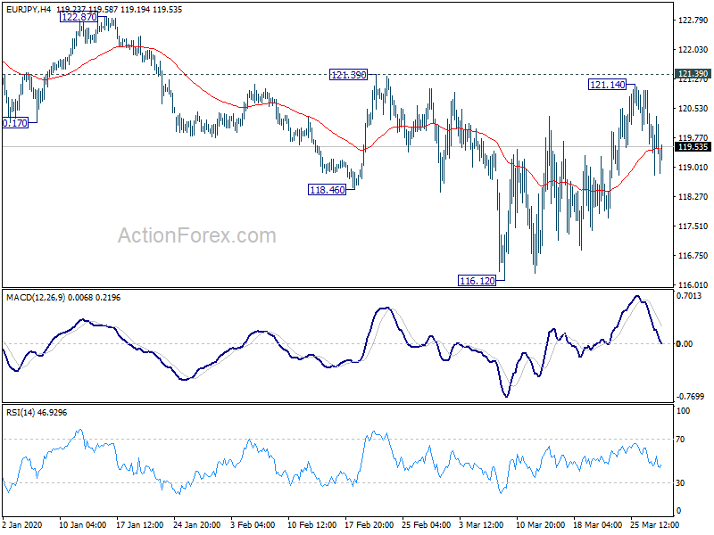Click the current price tag 119.535
The width and height of the screenshot is (714, 535).
[x=693, y=146]
